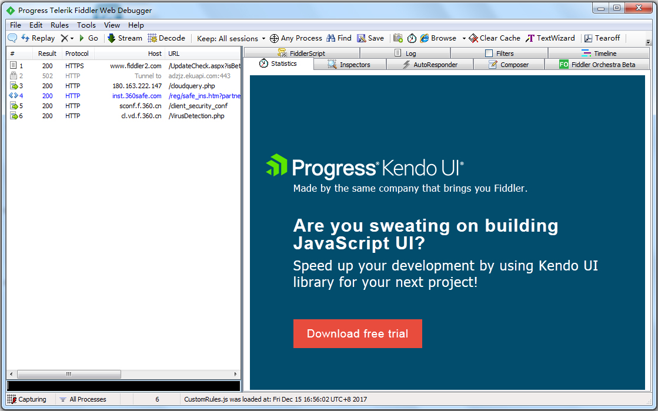
Task: Sort by the Host column header
Action: (129, 54)
